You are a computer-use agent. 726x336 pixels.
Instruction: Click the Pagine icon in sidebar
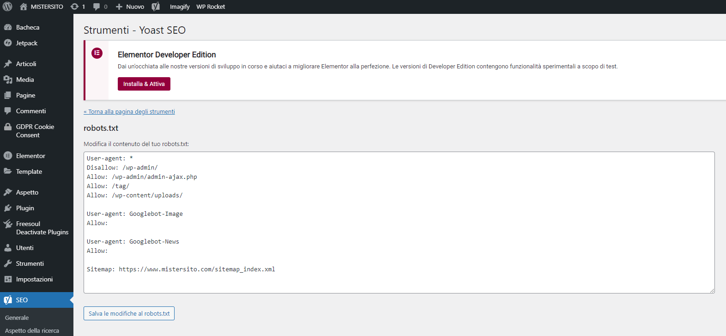8,95
